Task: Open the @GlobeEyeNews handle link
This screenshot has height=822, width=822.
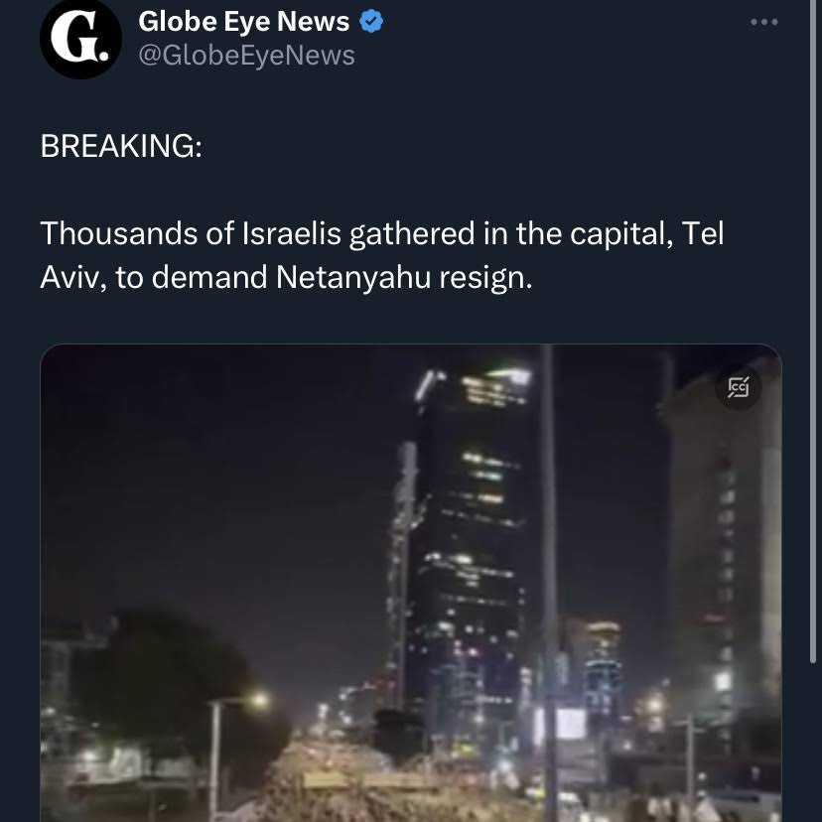Action: [x=246, y=56]
